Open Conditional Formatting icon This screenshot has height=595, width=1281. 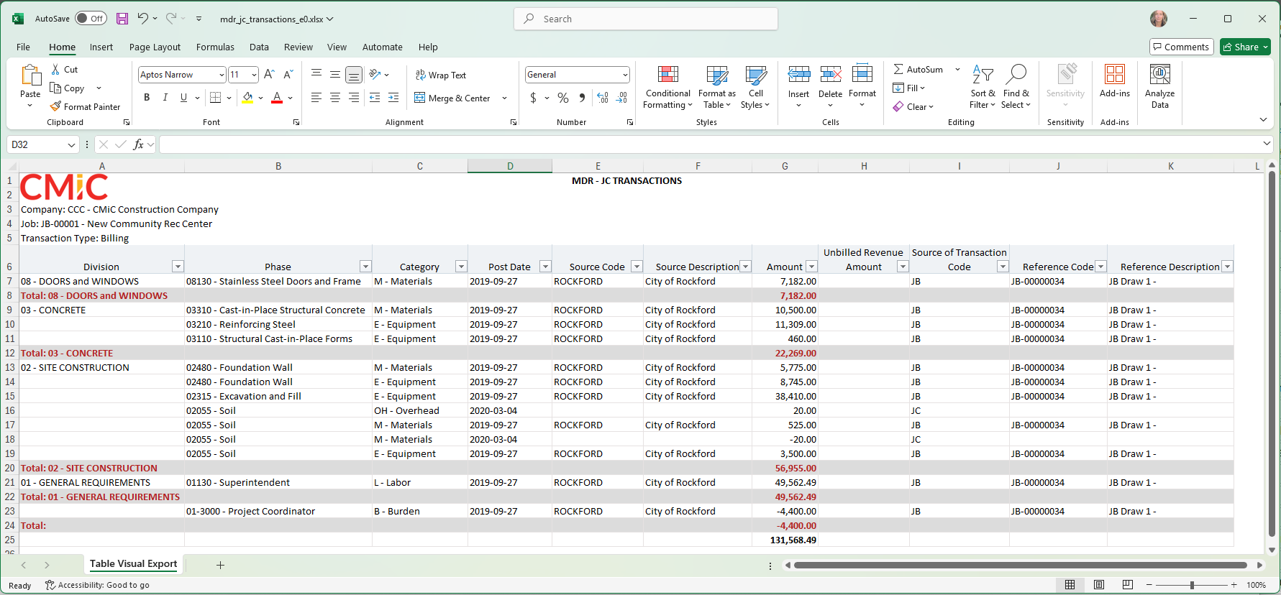pos(668,74)
